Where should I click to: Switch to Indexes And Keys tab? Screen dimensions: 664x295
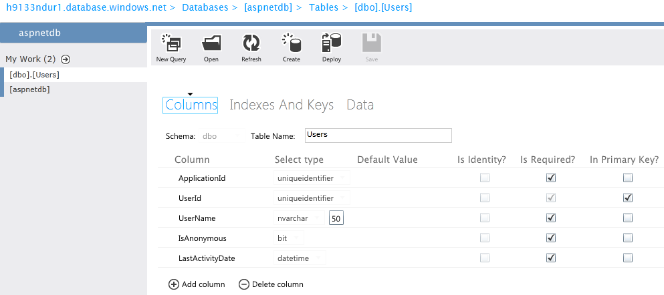(281, 105)
